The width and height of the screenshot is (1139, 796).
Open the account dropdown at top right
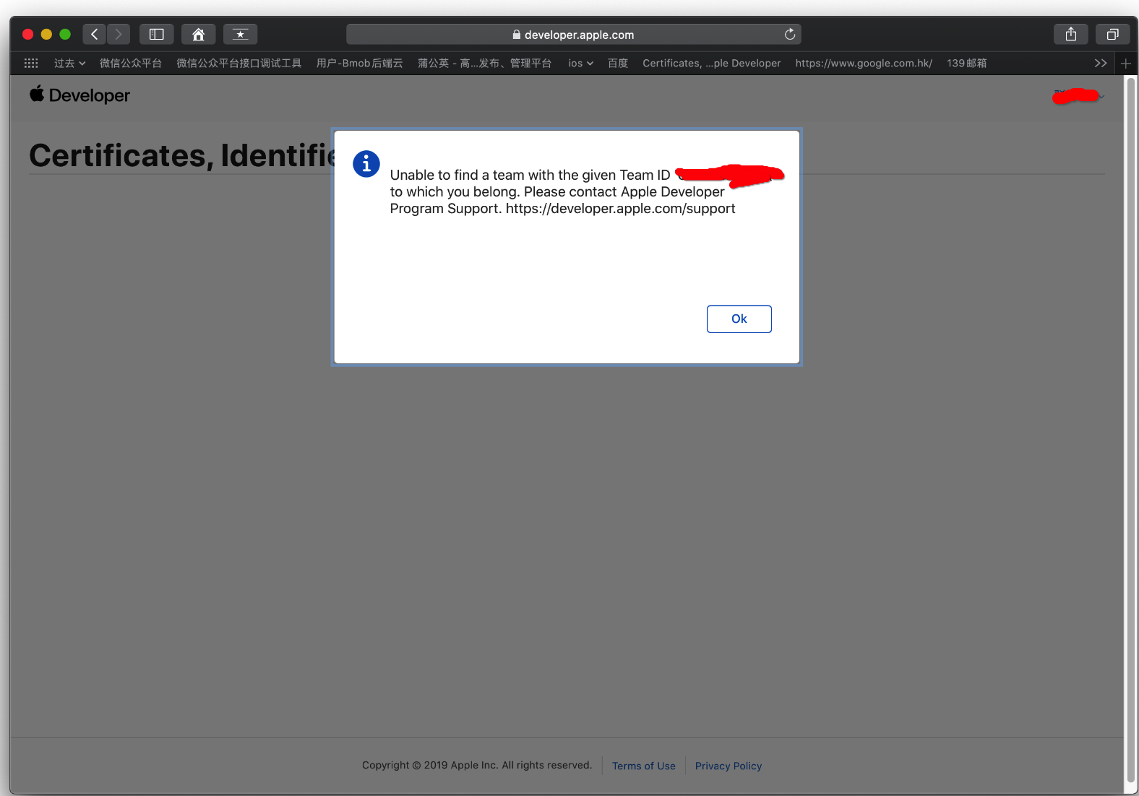tap(1078, 95)
